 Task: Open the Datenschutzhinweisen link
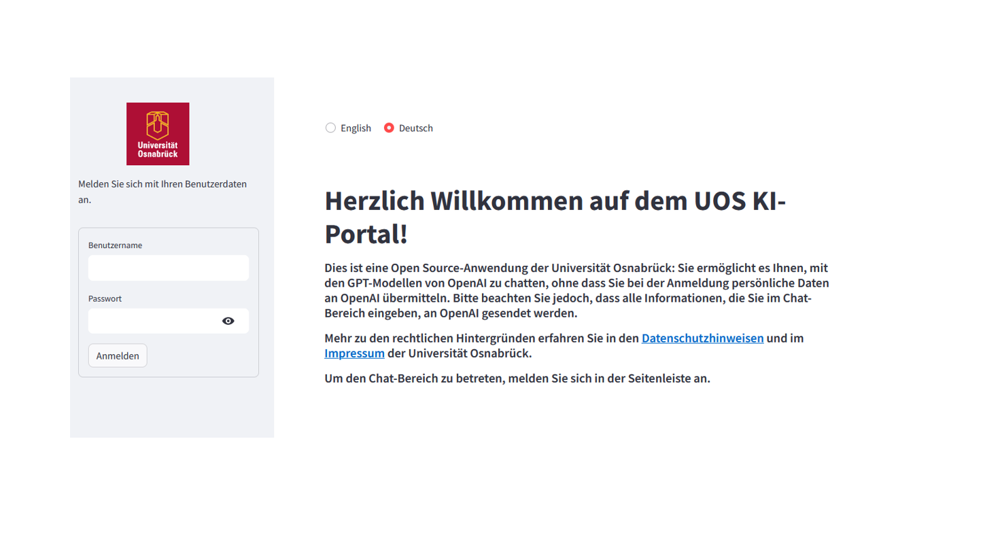(702, 338)
